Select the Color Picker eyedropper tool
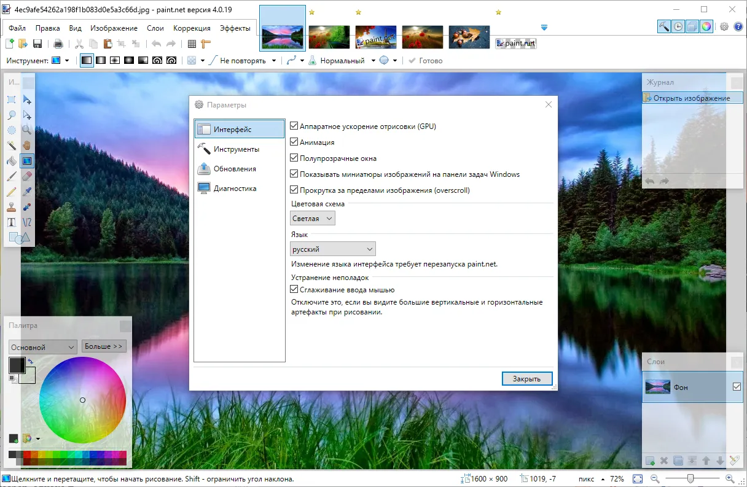 click(x=27, y=192)
